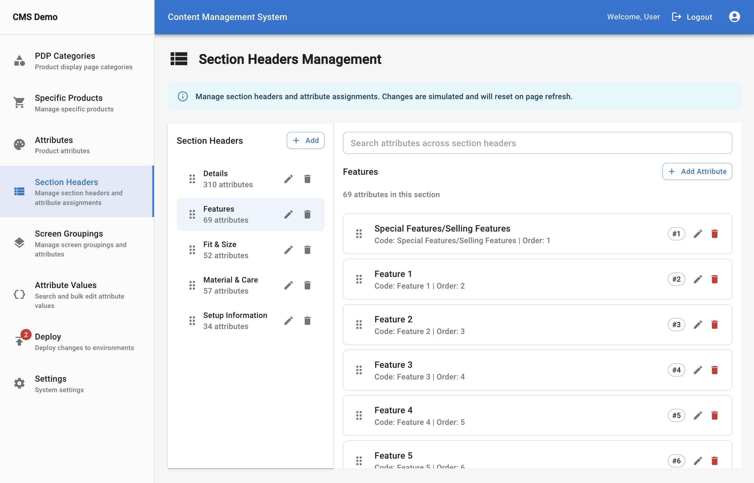The height and width of the screenshot is (483, 754).
Task: Click the Attribute Values braces icon
Action: (19, 294)
